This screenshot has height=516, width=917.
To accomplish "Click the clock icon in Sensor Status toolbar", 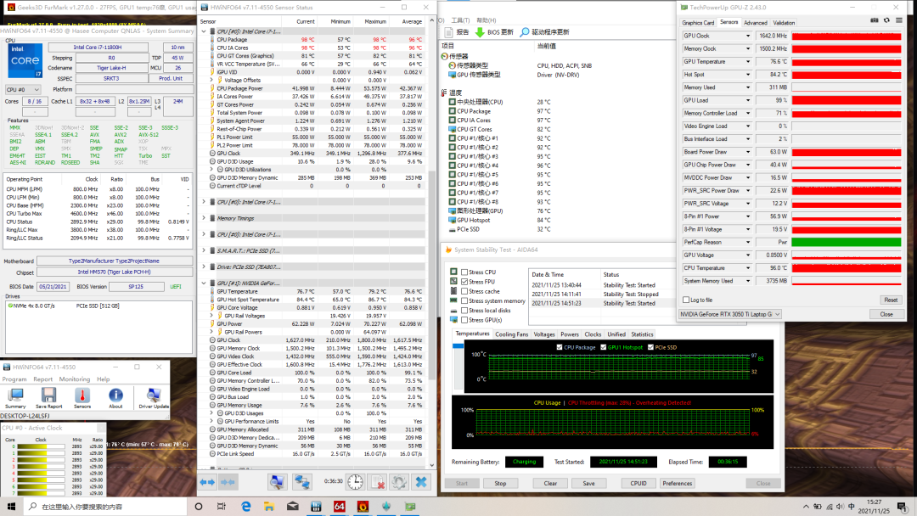I will pyautogui.click(x=355, y=482).
